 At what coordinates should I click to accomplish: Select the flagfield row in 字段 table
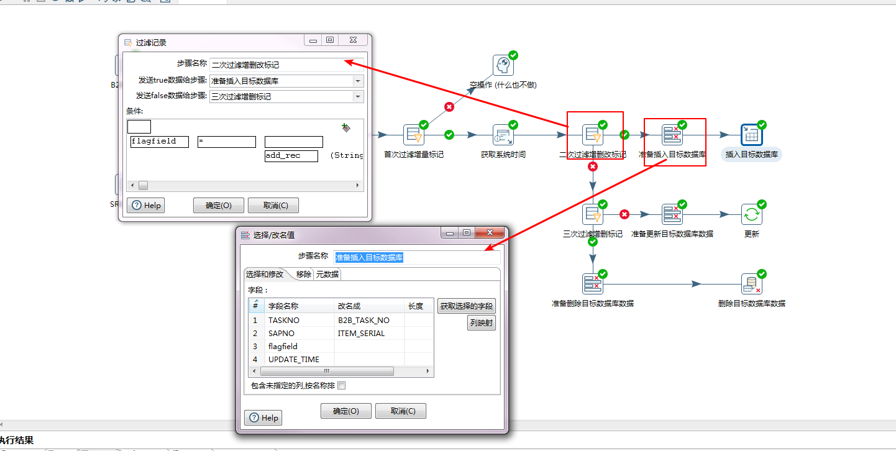(x=341, y=347)
